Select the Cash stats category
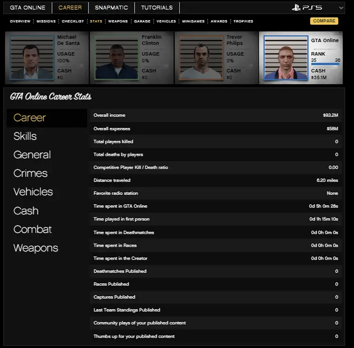 tap(26, 211)
